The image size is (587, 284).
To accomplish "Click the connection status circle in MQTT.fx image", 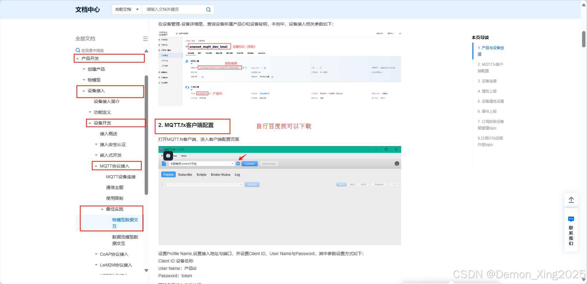I will tap(397, 164).
